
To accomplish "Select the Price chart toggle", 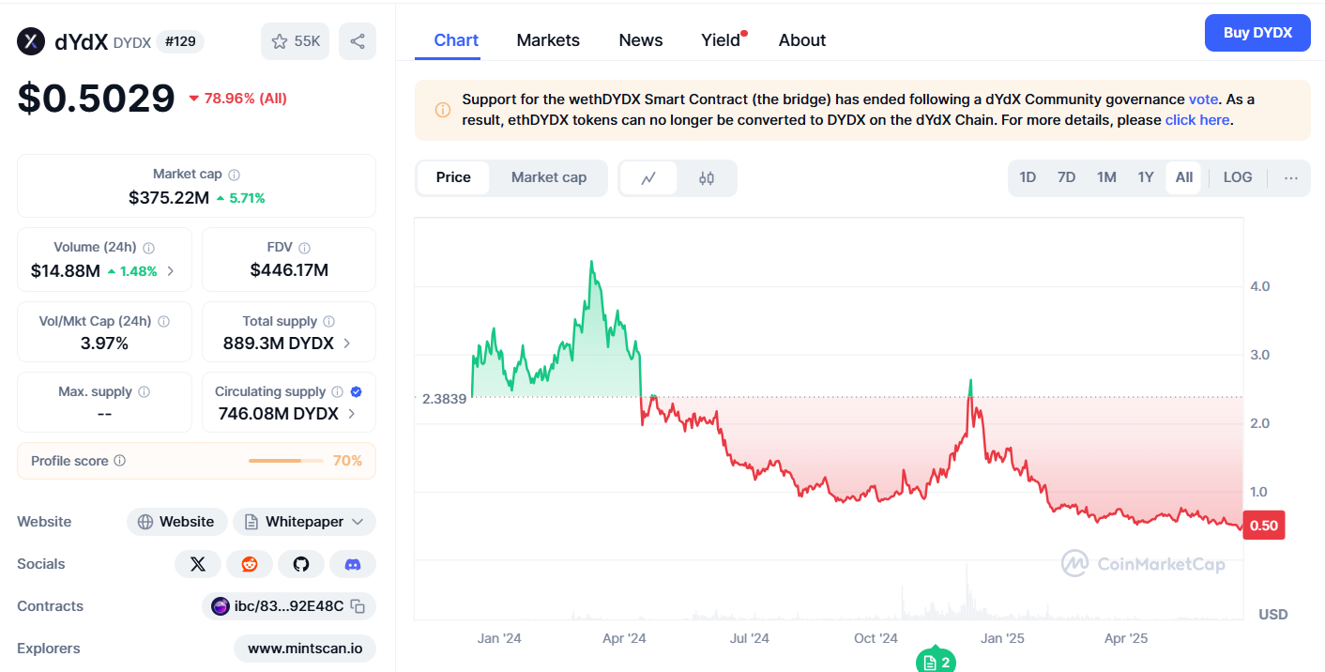I will click(x=453, y=177).
